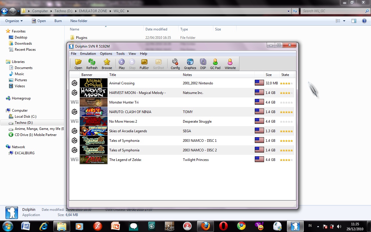The width and height of the screenshot is (371, 232).
Task: Open the view options dropdown arrow in Explorer
Action: (x=344, y=21)
